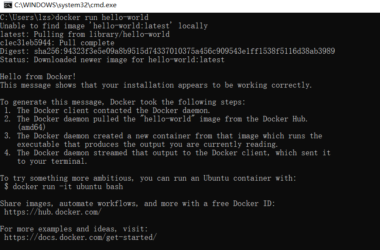Viewport: 380px width, 250px height.
Task: Click the command 'docker run hello-world'
Action: [102, 17]
